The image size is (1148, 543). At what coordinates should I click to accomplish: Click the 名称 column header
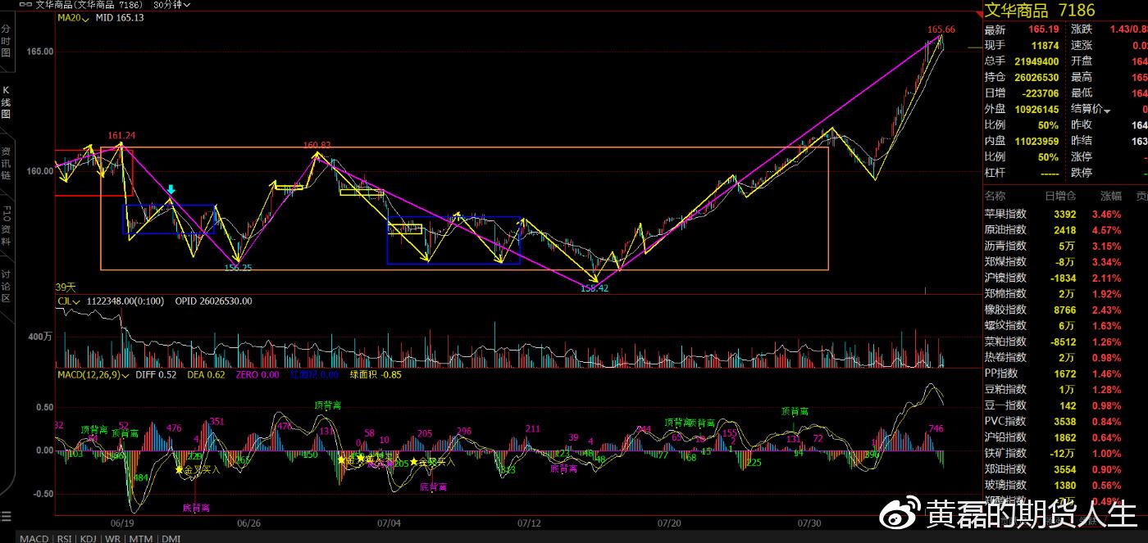[x=995, y=196]
